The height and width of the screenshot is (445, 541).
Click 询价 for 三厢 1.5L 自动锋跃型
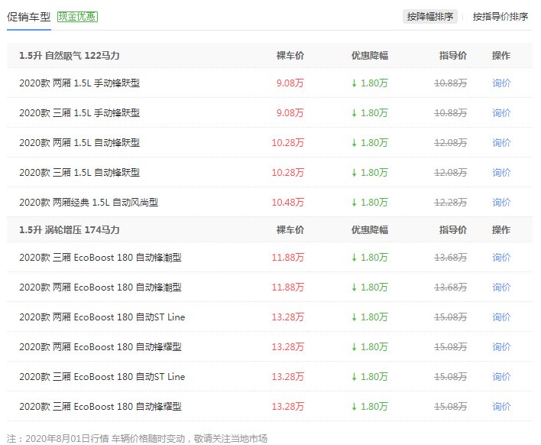pyautogui.click(x=501, y=172)
